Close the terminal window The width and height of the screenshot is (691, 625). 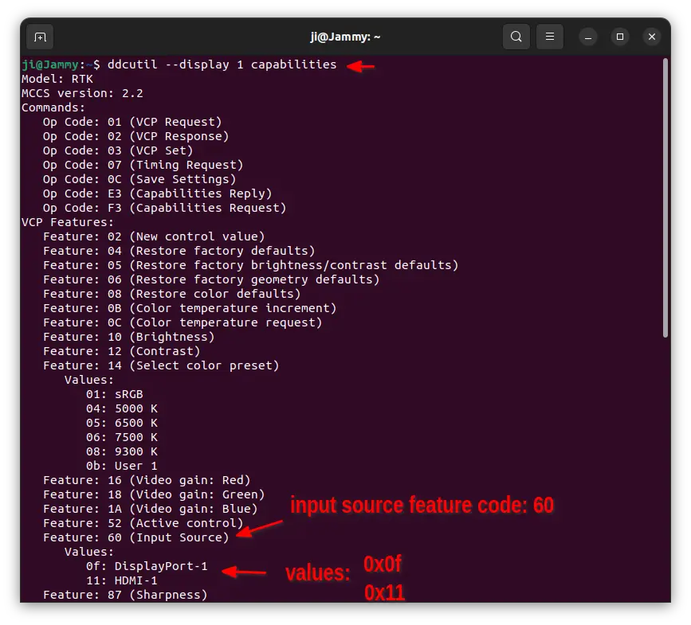click(652, 37)
